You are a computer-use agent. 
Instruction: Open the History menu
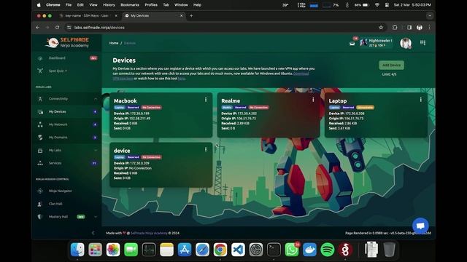[109, 5]
